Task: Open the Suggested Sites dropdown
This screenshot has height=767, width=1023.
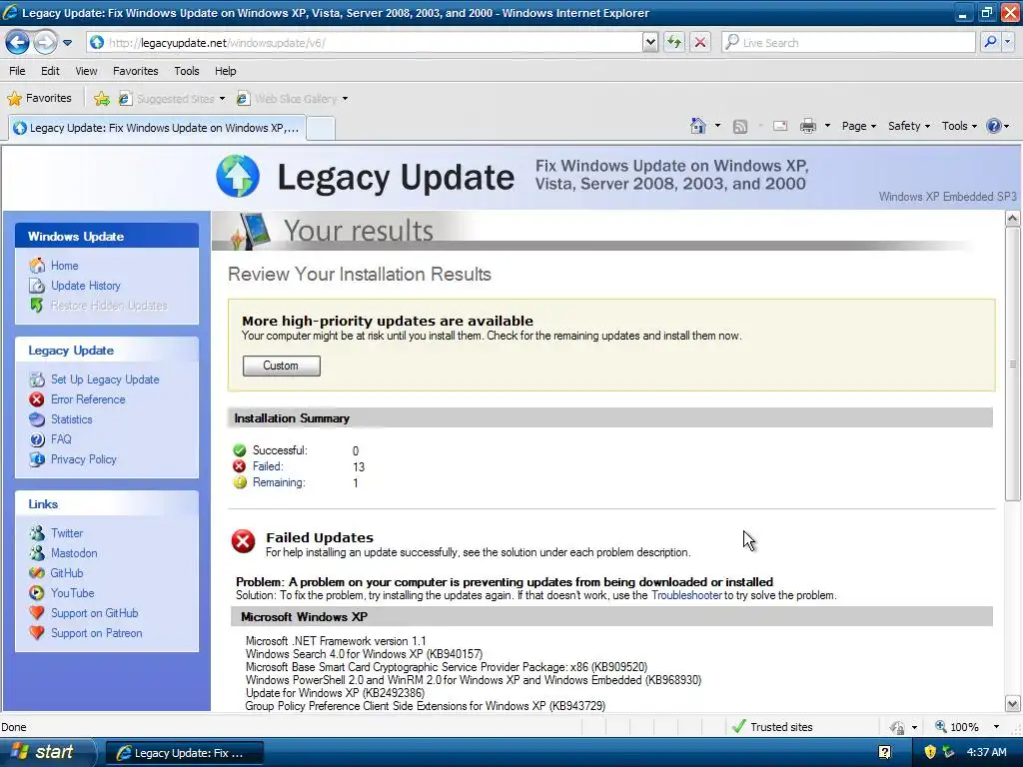Action: click(x=172, y=99)
